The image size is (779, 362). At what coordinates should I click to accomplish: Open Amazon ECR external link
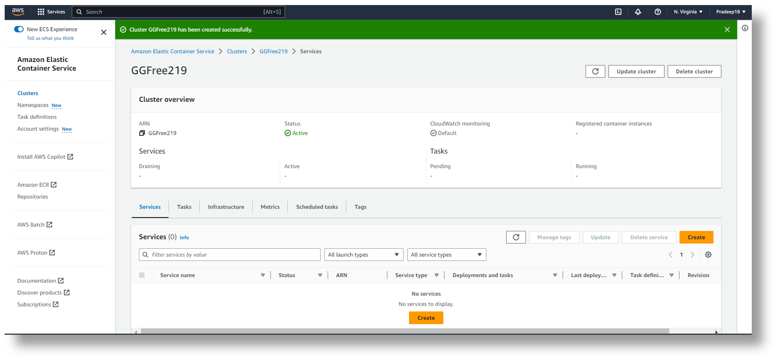coord(37,185)
